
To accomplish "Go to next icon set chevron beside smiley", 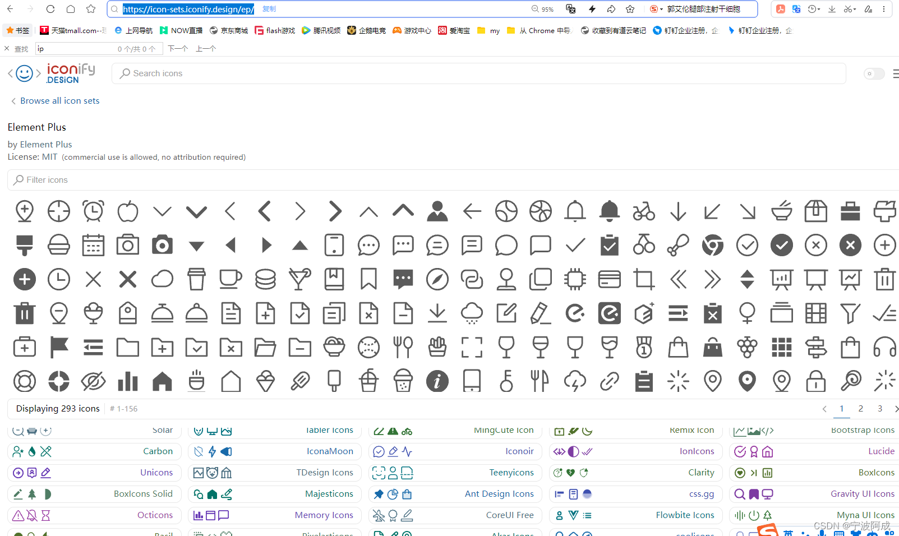I will coord(38,73).
